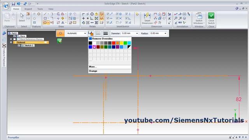249x140 pixels.
Task: Click the line type dashed icon on command bar
Action: [x=98, y=33]
